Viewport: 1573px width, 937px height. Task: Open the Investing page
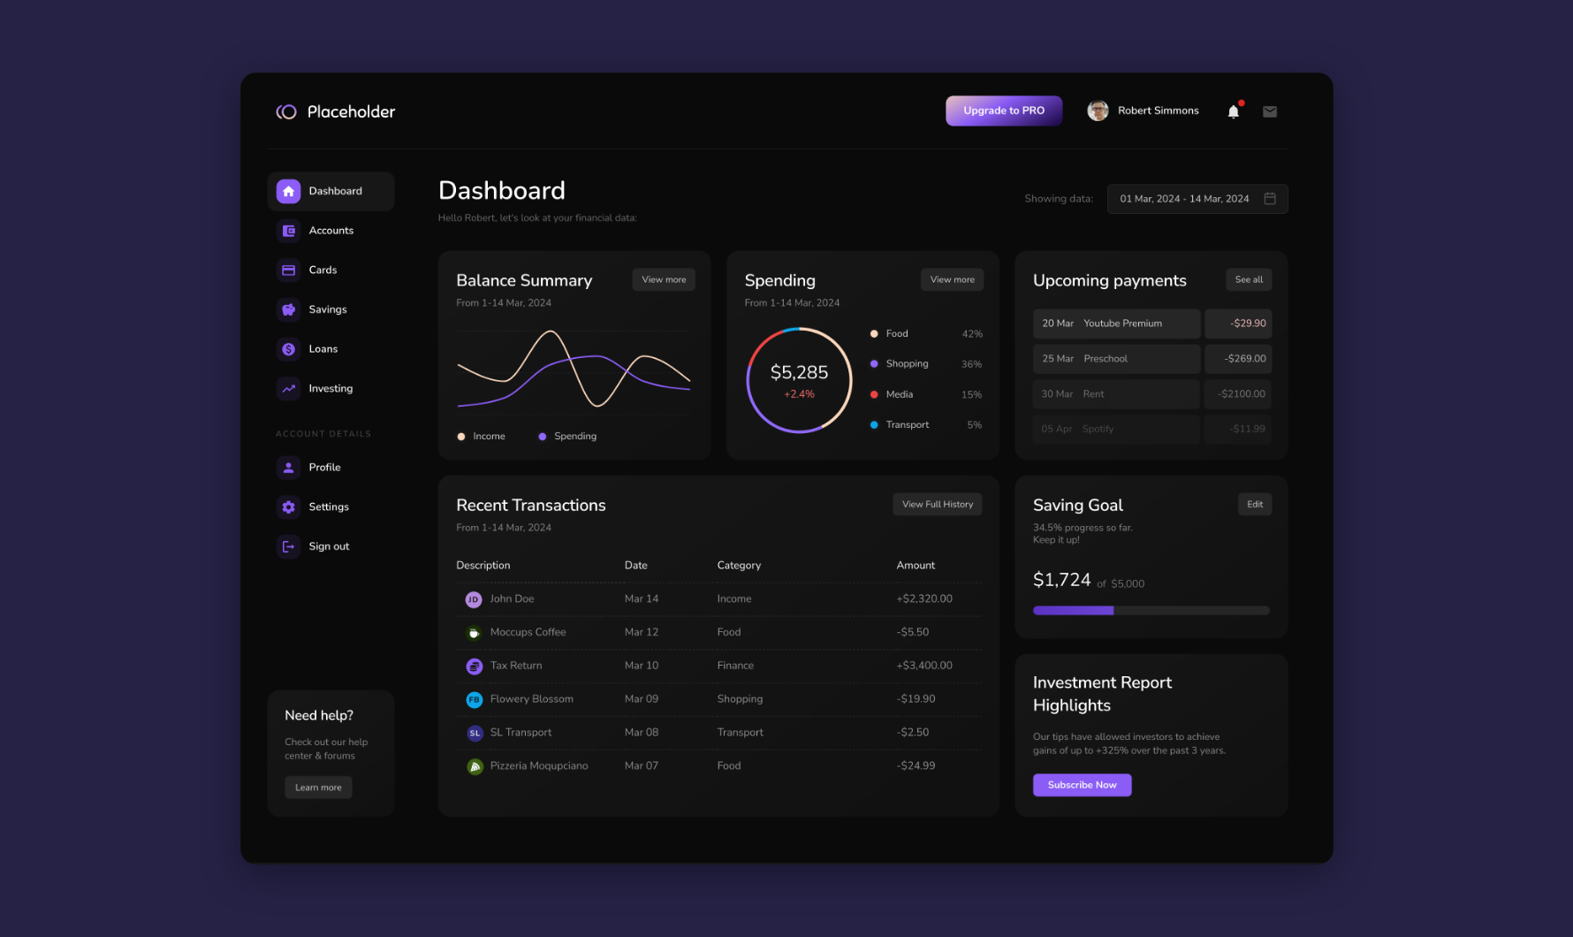click(331, 388)
